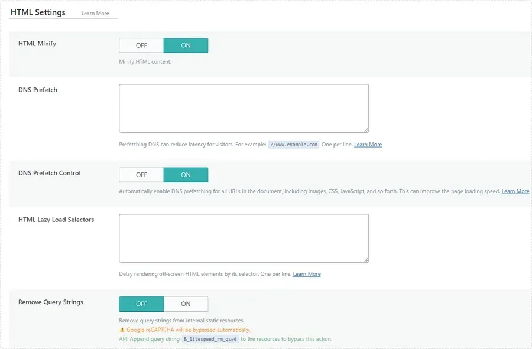
Task: Click the DNS Prefetch Control label
Action: tap(50, 173)
